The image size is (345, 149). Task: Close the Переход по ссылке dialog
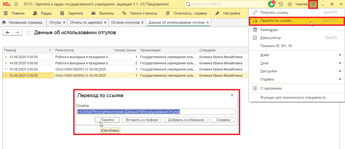[x=232, y=95]
